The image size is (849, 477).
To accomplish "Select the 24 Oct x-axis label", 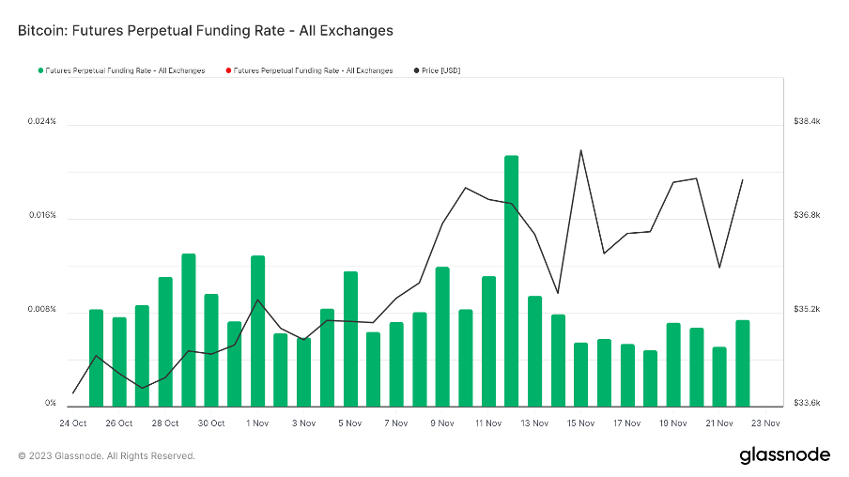I will (x=72, y=423).
